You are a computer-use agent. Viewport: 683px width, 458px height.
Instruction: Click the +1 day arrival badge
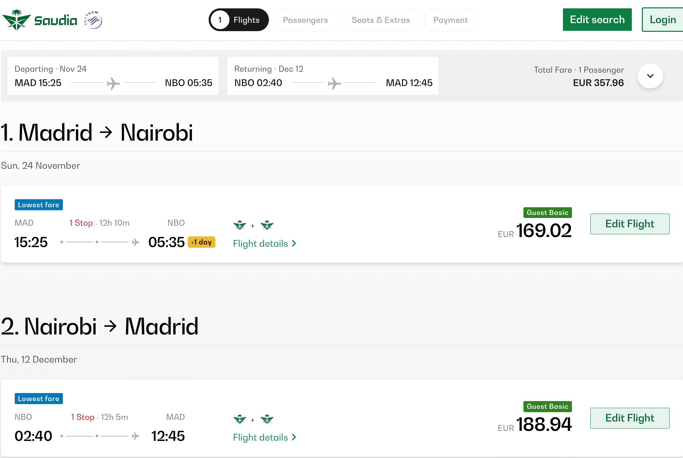click(201, 242)
